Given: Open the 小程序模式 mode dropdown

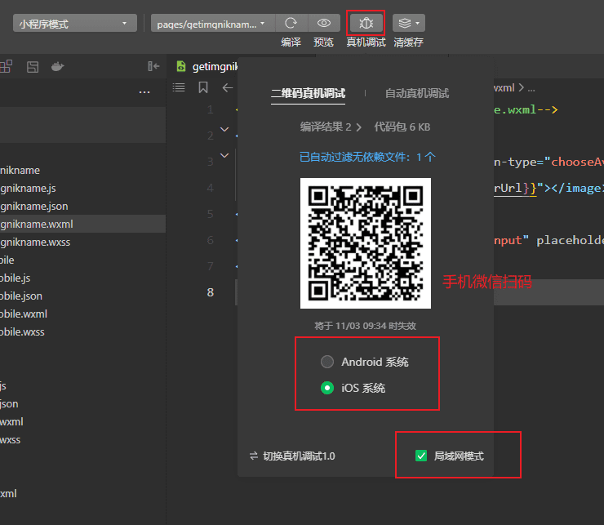Looking at the screenshot, I should coord(75,23).
